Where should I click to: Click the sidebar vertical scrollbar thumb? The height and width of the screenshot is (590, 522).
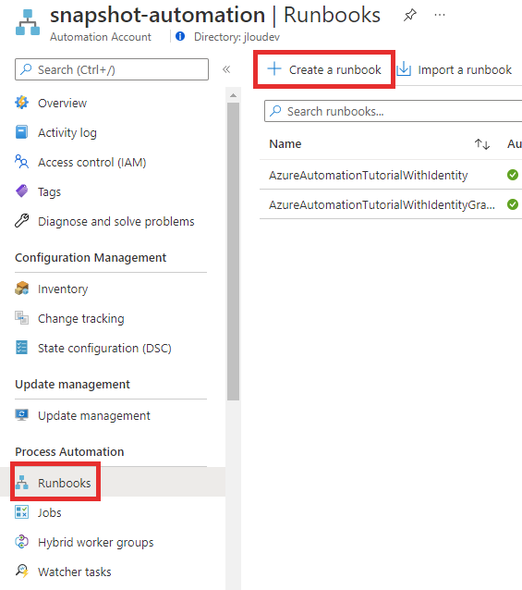pyautogui.click(x=234, y=252)
